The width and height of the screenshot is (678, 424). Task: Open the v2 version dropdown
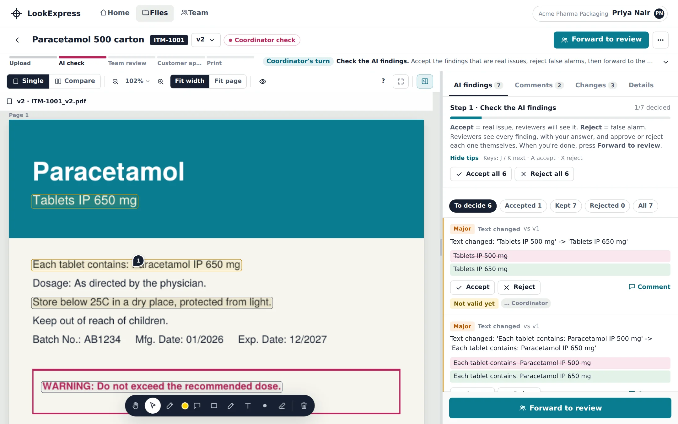206,40
